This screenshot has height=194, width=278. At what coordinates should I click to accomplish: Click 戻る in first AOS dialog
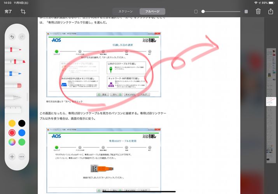click(103, 95)
